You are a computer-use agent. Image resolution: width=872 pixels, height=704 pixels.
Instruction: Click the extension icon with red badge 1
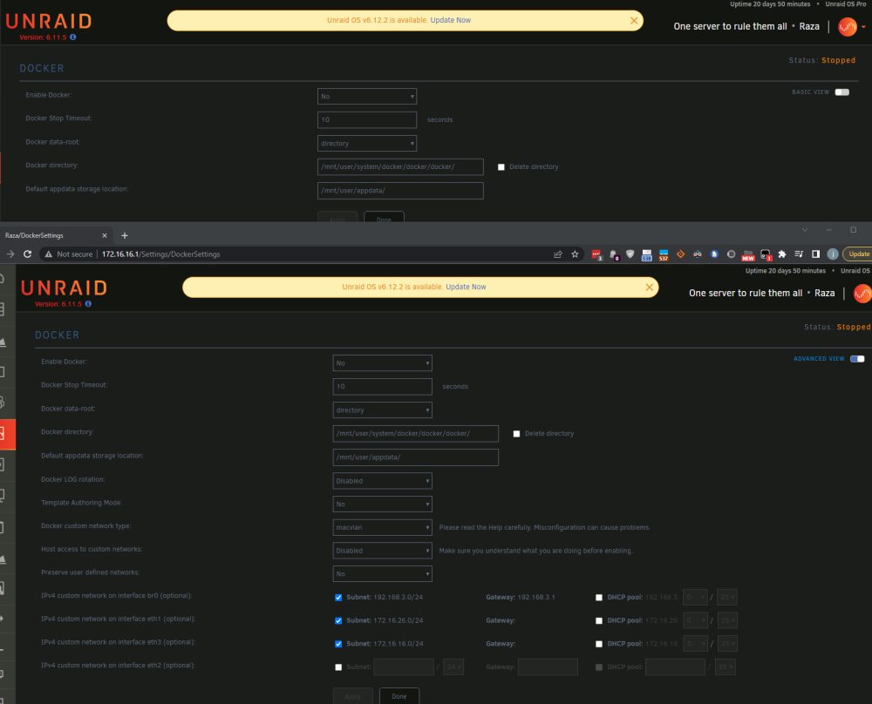766,254
